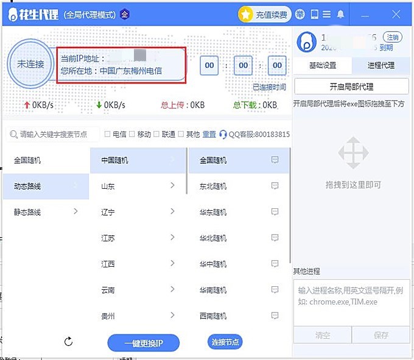Check the 其他 filter checkbox
Image resolution: width=414 pixels, height=360 pixels.
pos(181,134)
